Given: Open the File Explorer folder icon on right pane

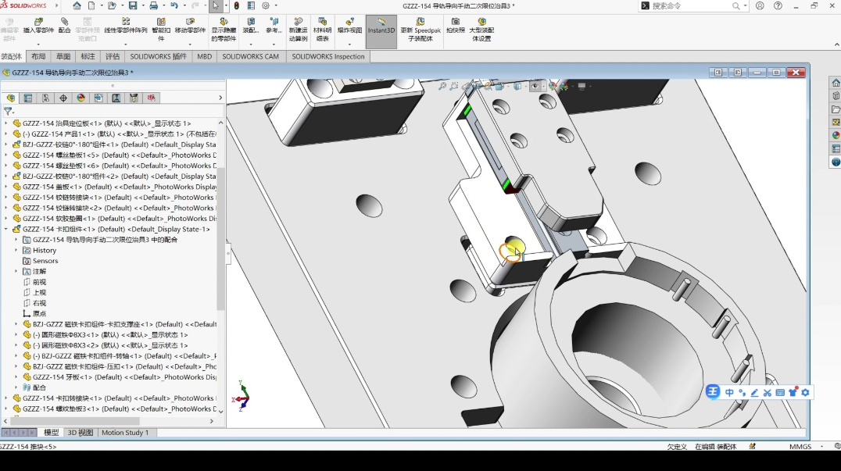Looking at the screenshot, I should pyautogui.click(x=836, y=109).
